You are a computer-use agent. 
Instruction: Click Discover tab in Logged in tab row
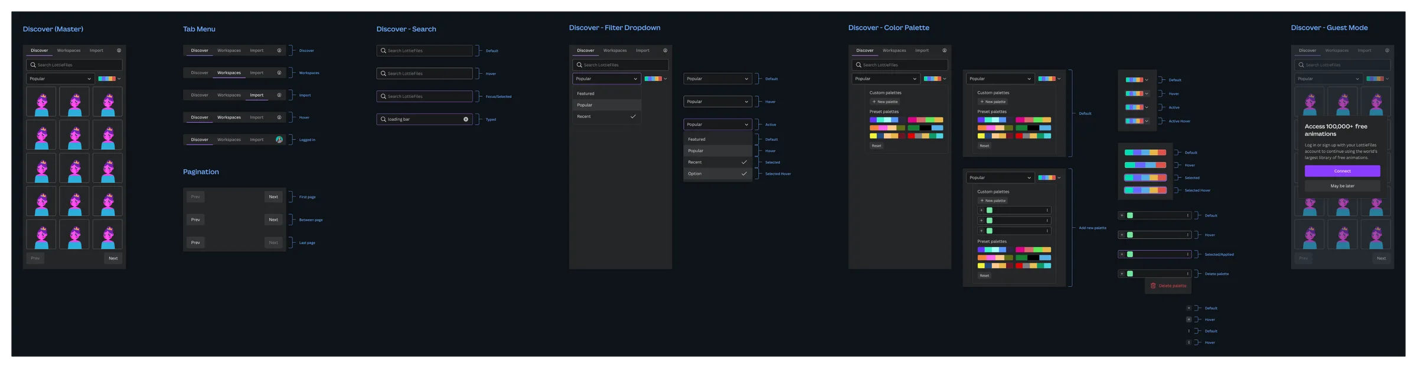[200, 140]
